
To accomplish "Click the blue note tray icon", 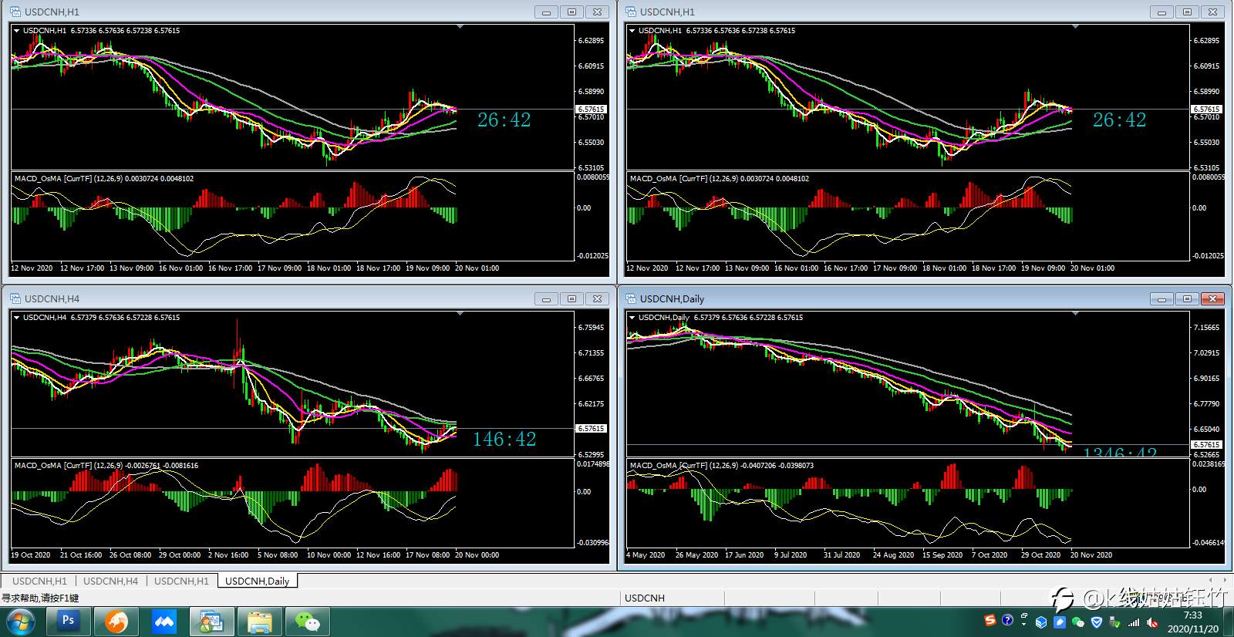I will click(x=1060, y=622).
